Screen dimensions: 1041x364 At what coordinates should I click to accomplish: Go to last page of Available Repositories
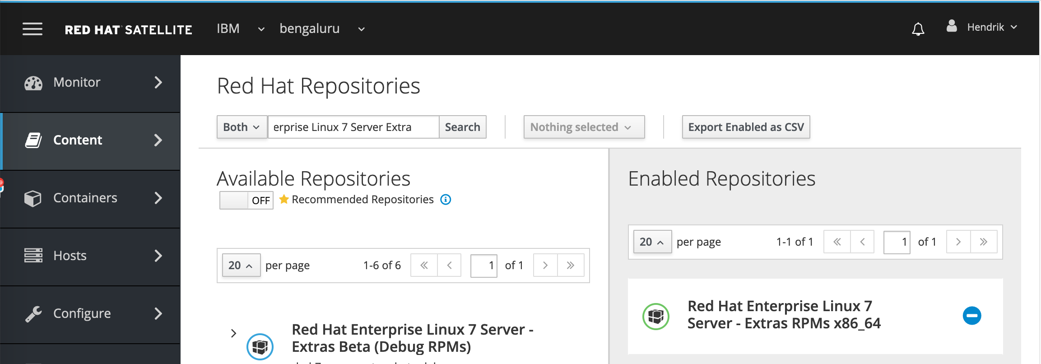click(571, 266)
